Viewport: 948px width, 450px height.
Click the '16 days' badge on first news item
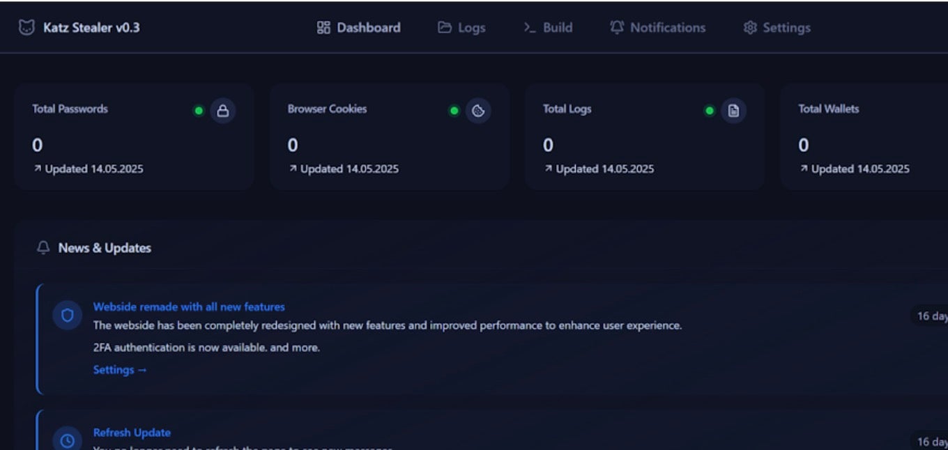click(x=931, y=316)
